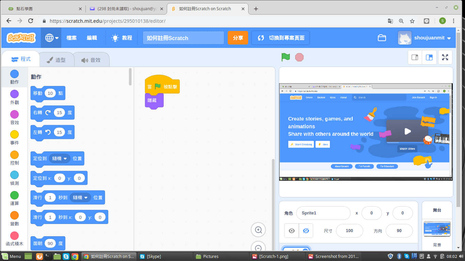
Task: Select the 外觀 block category
Action: click(14, 97)
